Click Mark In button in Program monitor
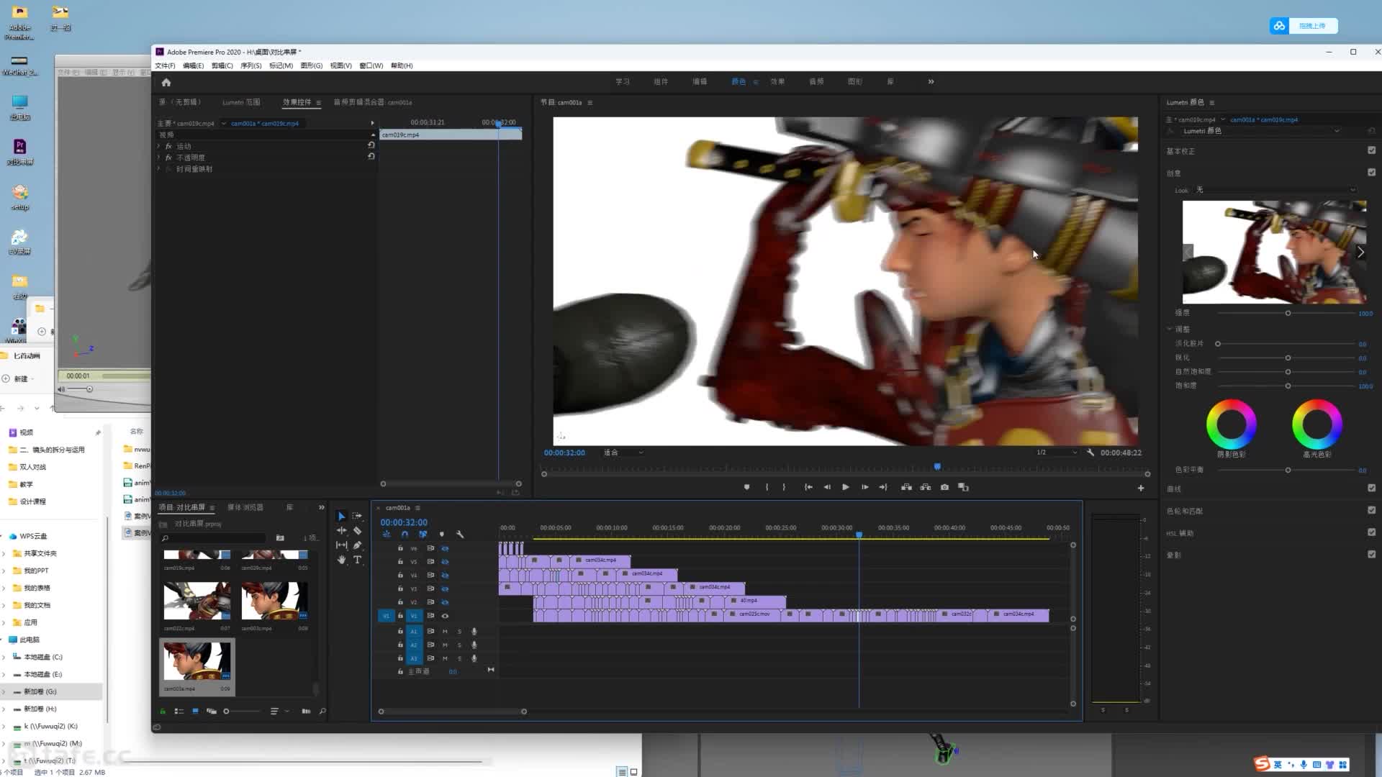The height and width of the screenshot is (777, 1382). pos(767,487)
